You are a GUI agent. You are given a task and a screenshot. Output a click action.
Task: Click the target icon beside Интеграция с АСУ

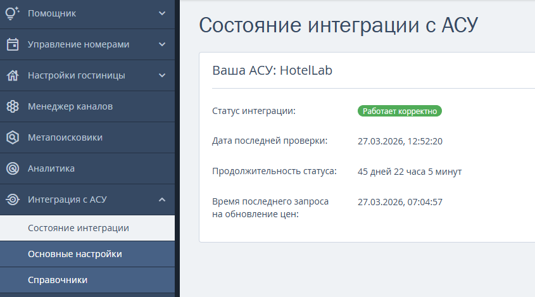pos(13,199)
